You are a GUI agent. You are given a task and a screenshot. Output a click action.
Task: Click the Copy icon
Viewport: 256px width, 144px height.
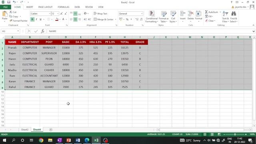[x=11, y=16]
